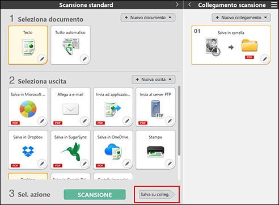
Task: Click Salva su colleg. button
Action: pos(157,194)
